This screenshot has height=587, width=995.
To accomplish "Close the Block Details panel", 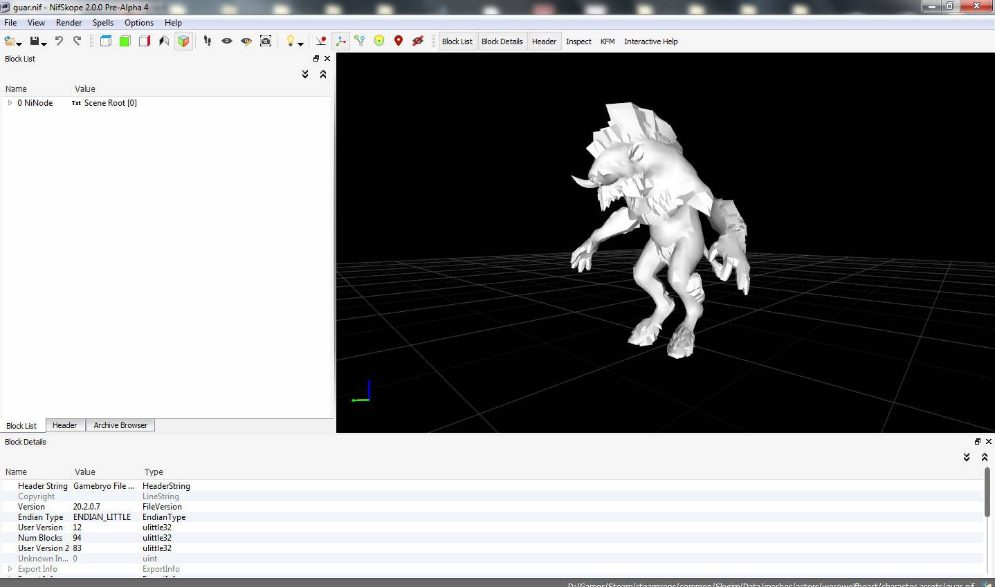I will pos(989,442).
